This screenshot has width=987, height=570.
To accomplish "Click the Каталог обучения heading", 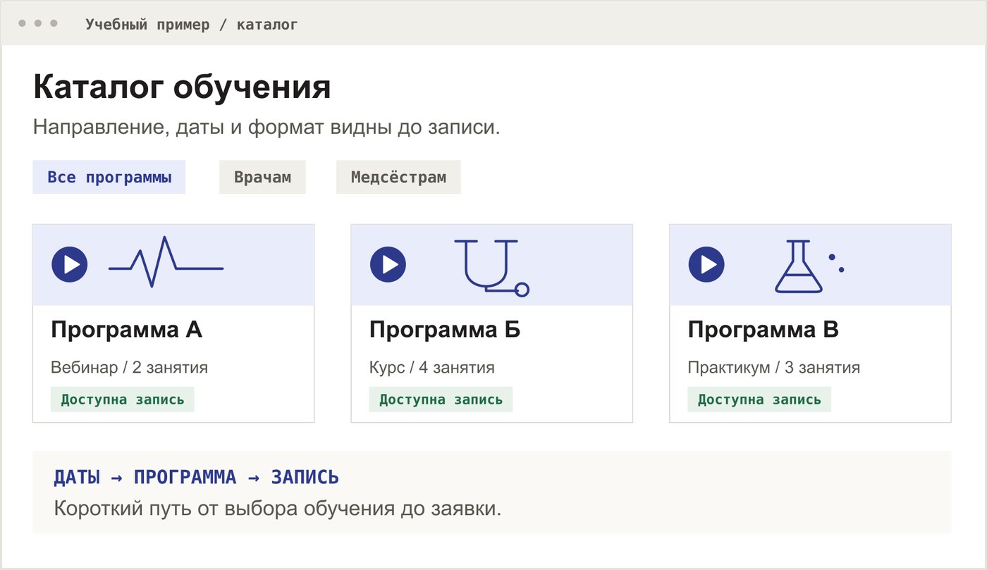I will [182, 88].
